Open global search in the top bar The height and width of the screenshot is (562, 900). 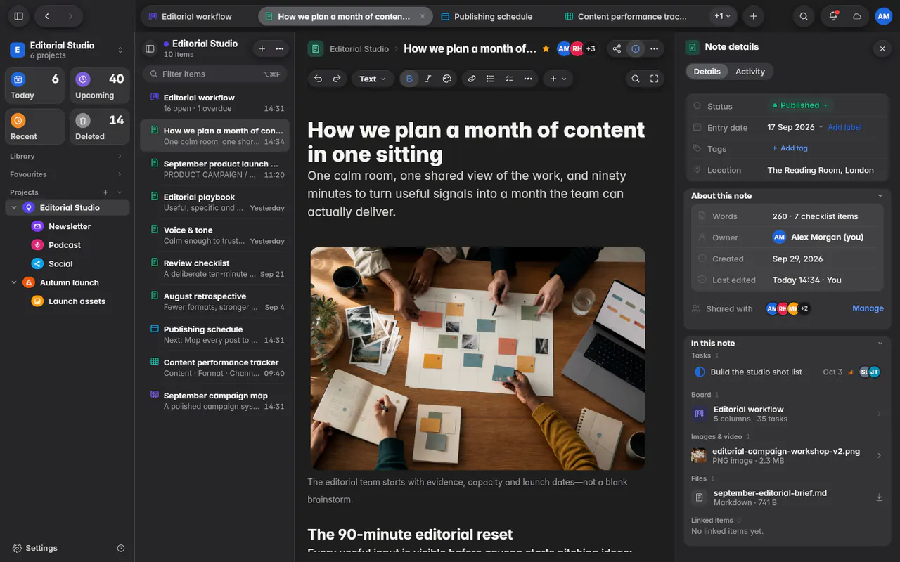point(804,16)
